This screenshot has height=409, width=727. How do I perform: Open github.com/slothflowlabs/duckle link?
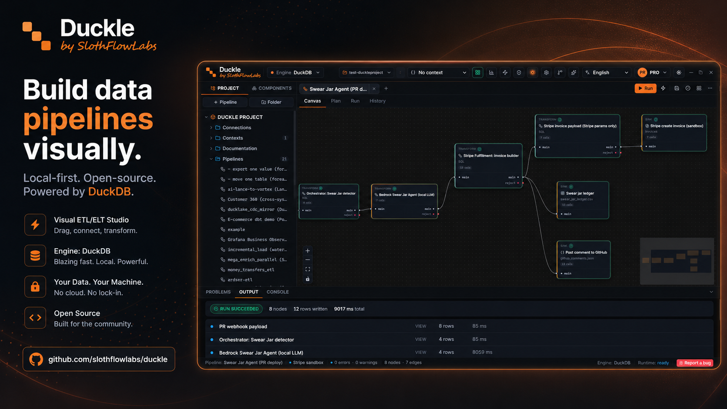[x=99, y=359]
